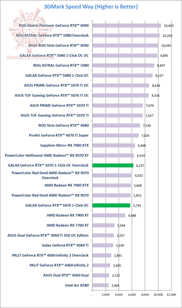Click the 10,045 score value
Viewport: 182px width, 308px height.
(x=166, y=45)
